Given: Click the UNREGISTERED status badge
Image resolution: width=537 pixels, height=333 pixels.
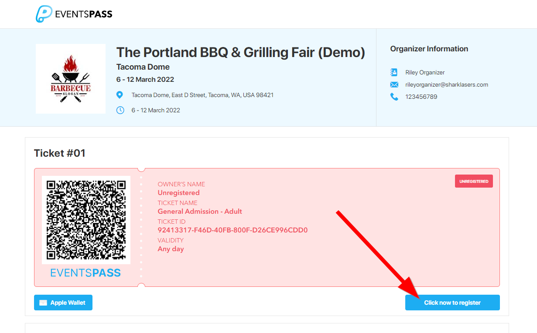Looking at the screenshot, I should point(474,181).
